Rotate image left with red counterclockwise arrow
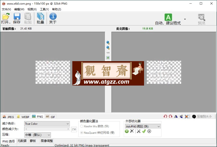Viewport: 217px width, 147px height. pos(165,117)
